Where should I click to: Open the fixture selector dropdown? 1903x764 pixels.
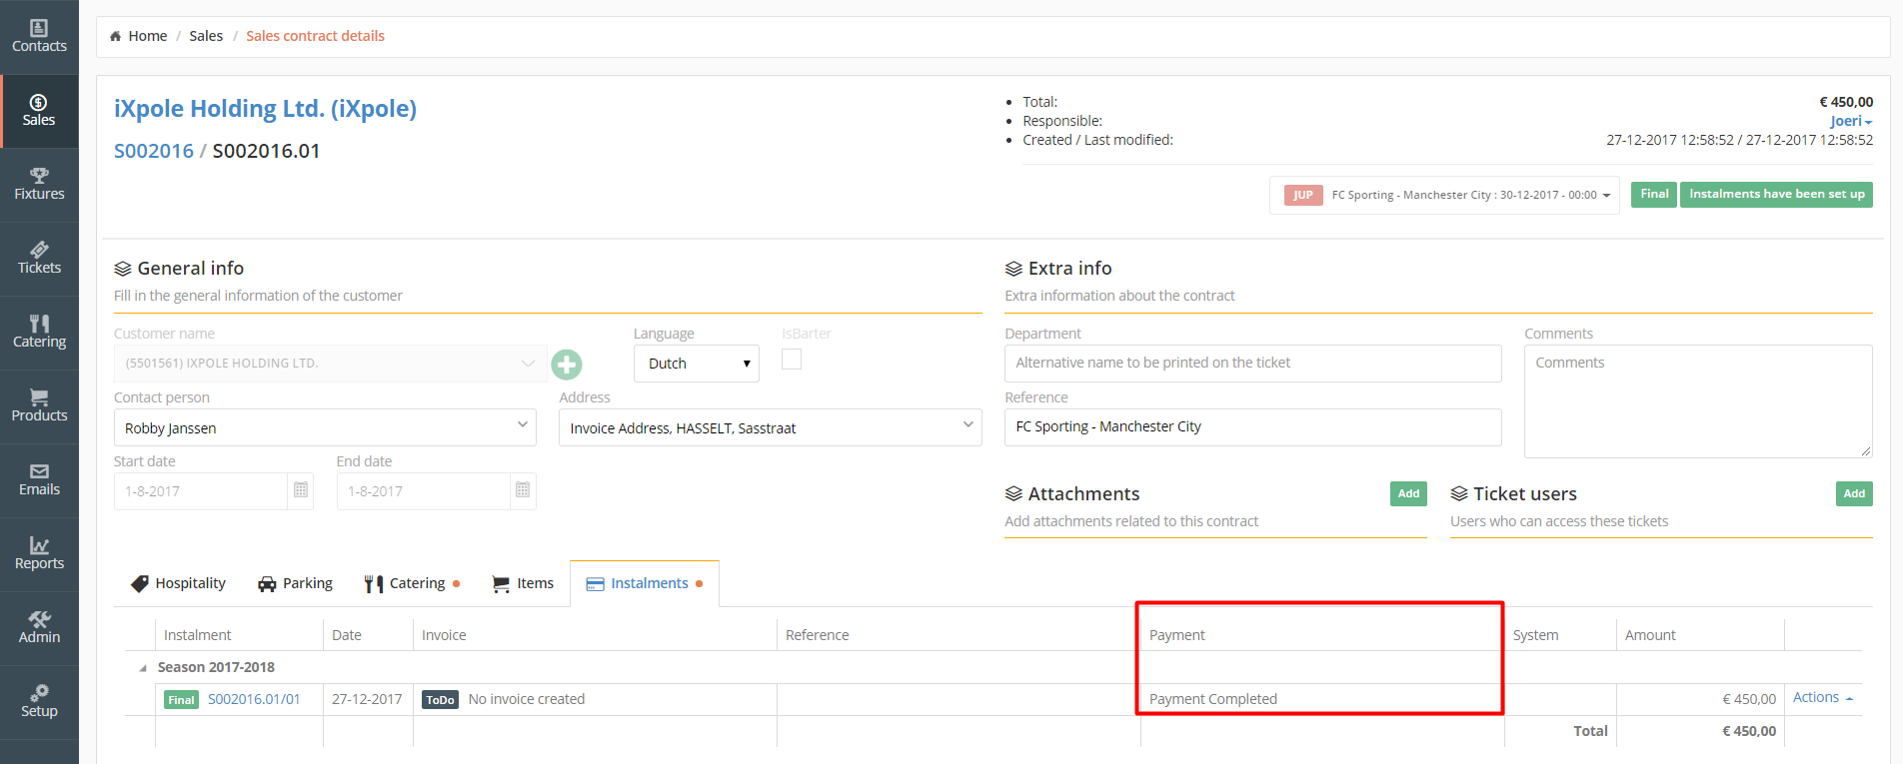tap(1445, 195)
